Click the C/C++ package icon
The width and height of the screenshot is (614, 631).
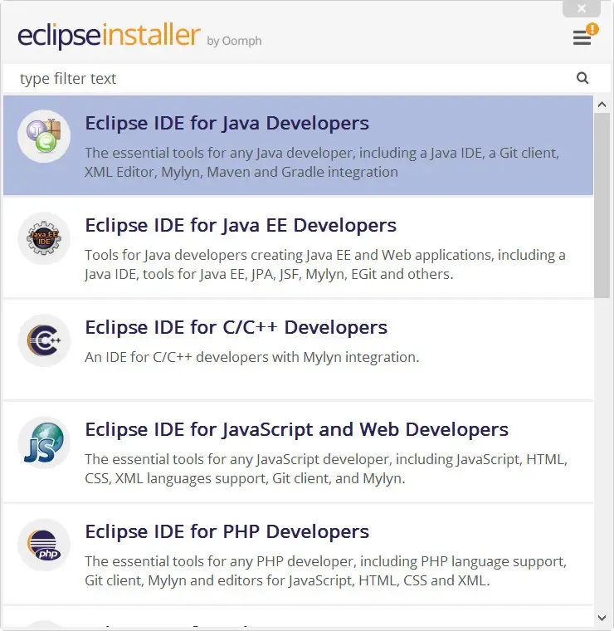coord(44,340)
